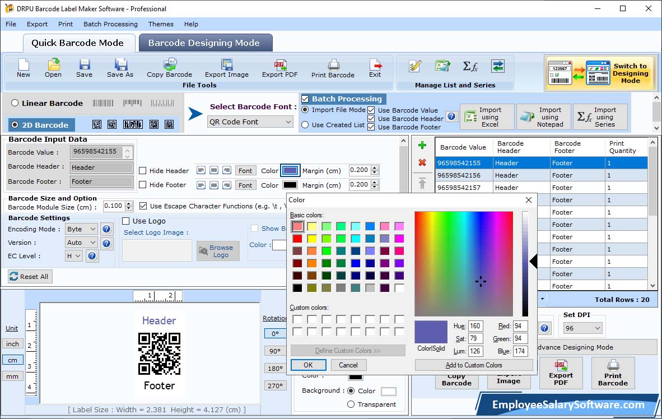Image resolution: width=662 pixels, height=419 pixels.
Task: Click the header Color swatch
Action: coord(291,171)
